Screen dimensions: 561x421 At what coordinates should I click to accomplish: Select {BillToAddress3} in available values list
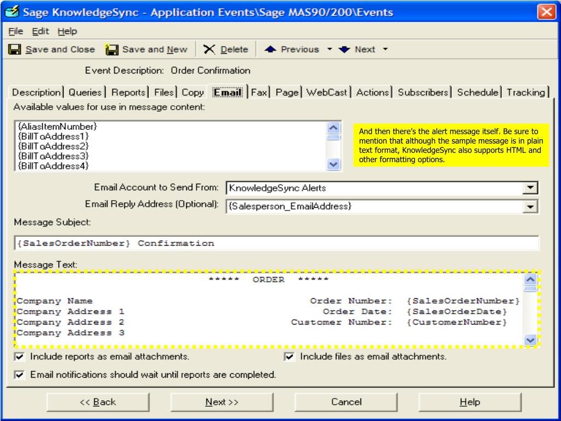click(53, 156)
